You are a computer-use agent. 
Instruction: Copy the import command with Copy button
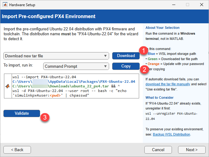tap(126, 66)
